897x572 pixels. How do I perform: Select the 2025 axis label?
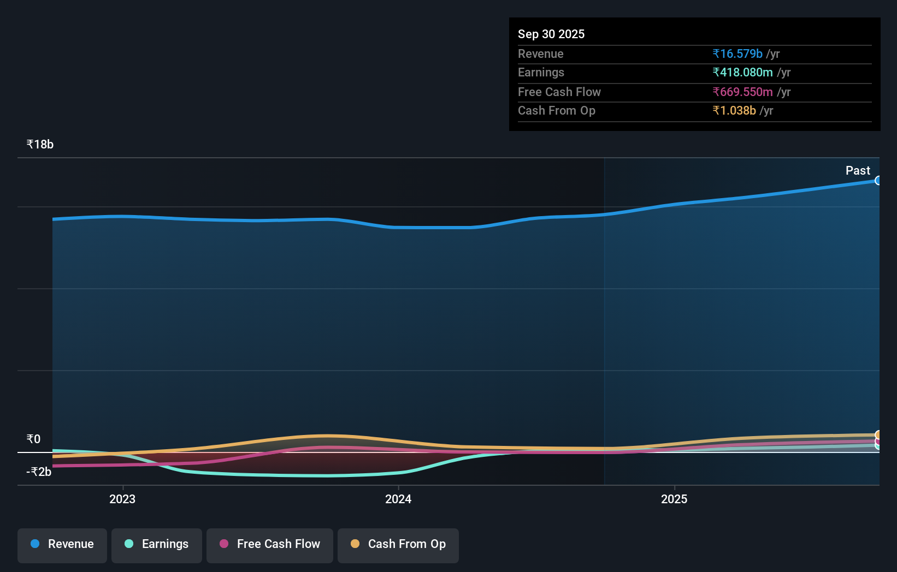[674, 498]
